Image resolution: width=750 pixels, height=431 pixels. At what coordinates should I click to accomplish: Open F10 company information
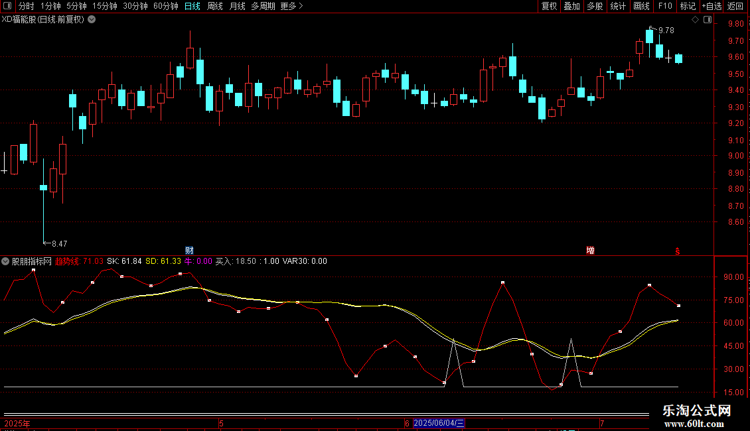coord(665,6)
